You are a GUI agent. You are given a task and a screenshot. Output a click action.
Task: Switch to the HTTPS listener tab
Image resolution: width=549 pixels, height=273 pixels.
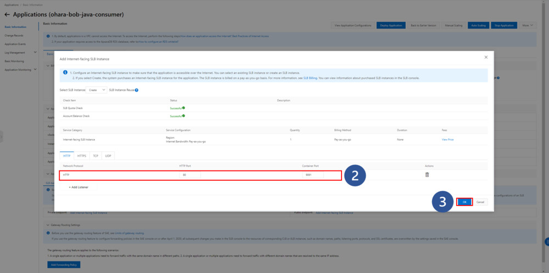[82, 156]
